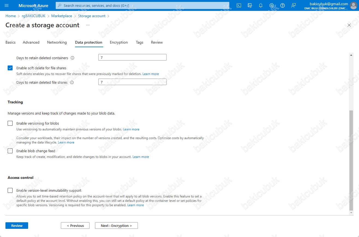The image size is (359, 237).
Task: Disable soft delete for file shares
Action: coord(10,68)
